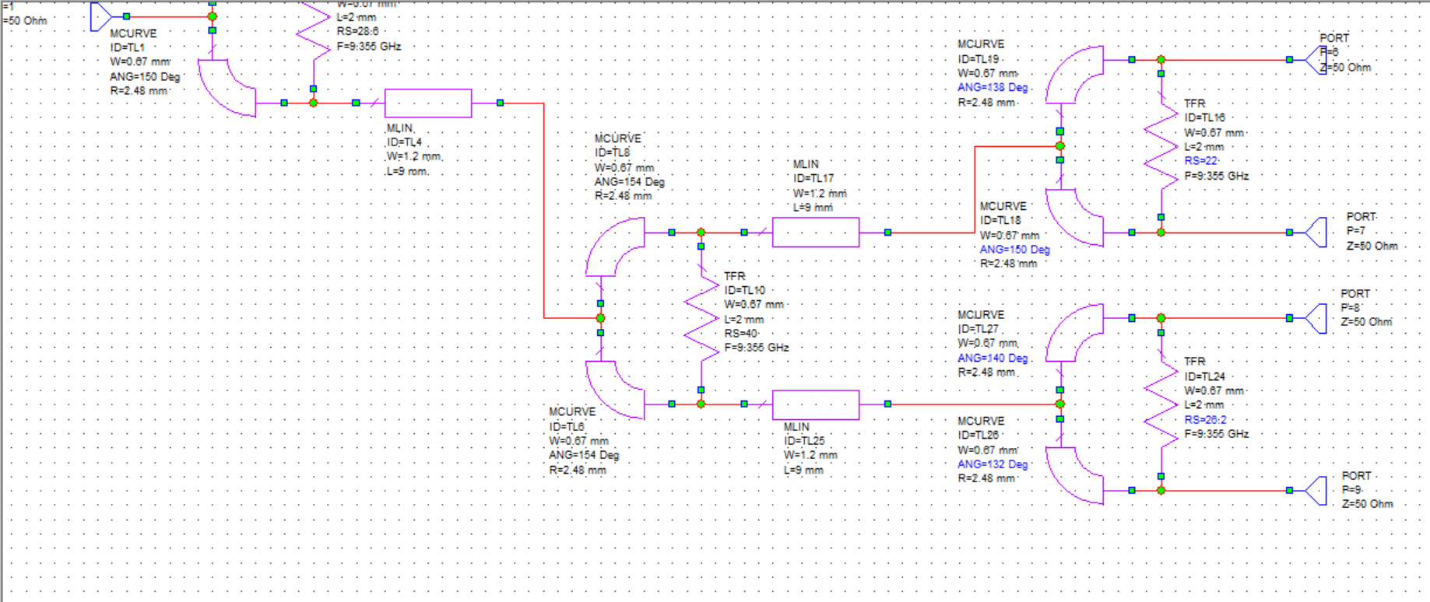Image resolution: width=1430 pixels, height=602 pixels.
Task: Click ANG=150 Deg parameter of TL1
Action: 145,76
